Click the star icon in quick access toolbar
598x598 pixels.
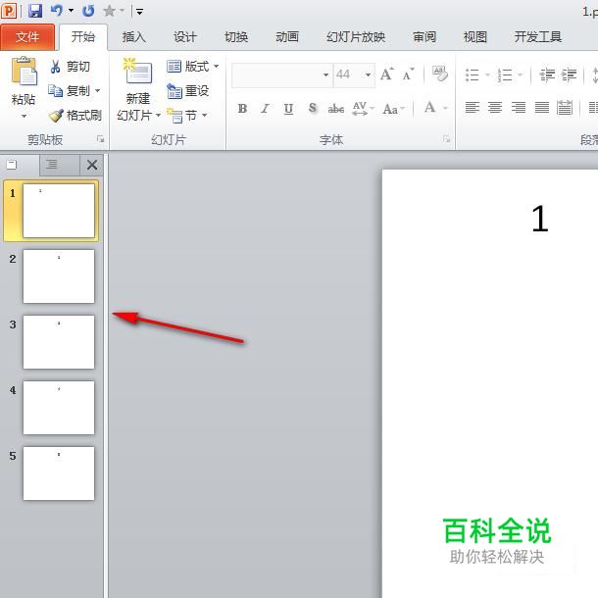(x=110, y=11)
